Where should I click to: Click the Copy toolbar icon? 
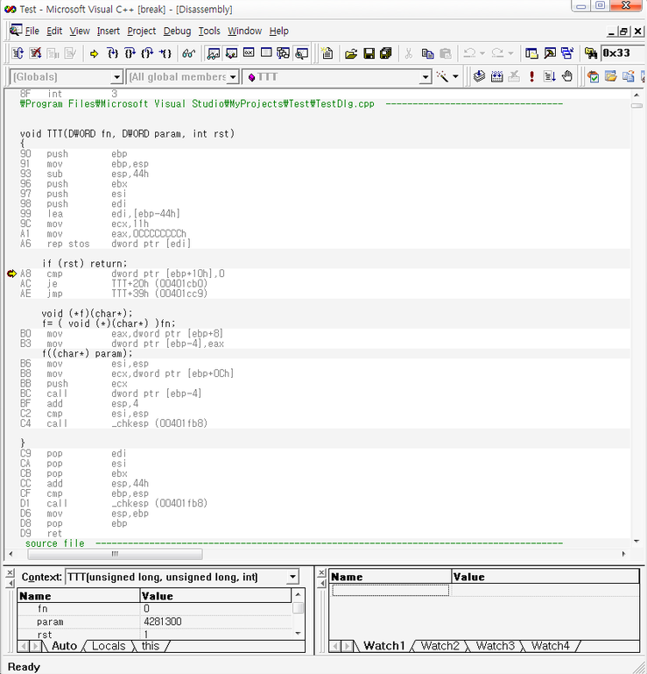[427, 53]
